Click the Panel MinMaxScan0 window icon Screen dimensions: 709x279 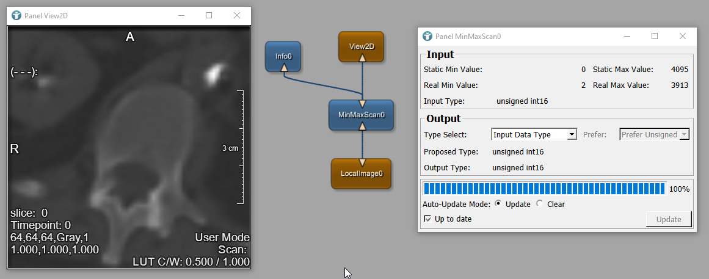pyautogui.click(x=427, y=36)
